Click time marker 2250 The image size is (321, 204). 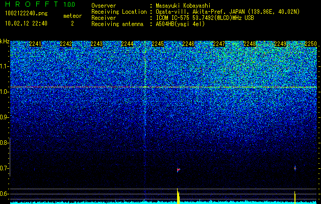click(x=311, y=44)
